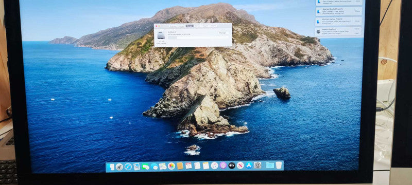Viewport: 412px width, 185px height.
Task: Open Calendar icon in the Dock
Action: pyautogui.click(x=188, y=165)
